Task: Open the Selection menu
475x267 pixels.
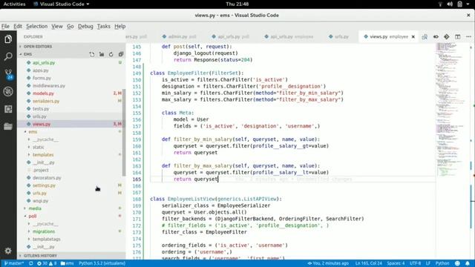Action: pyautogui.click(x=36, y=27)
